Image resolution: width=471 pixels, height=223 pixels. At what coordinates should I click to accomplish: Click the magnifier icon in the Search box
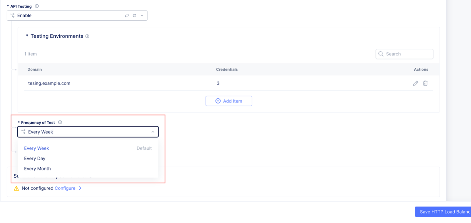click(381, 54)
